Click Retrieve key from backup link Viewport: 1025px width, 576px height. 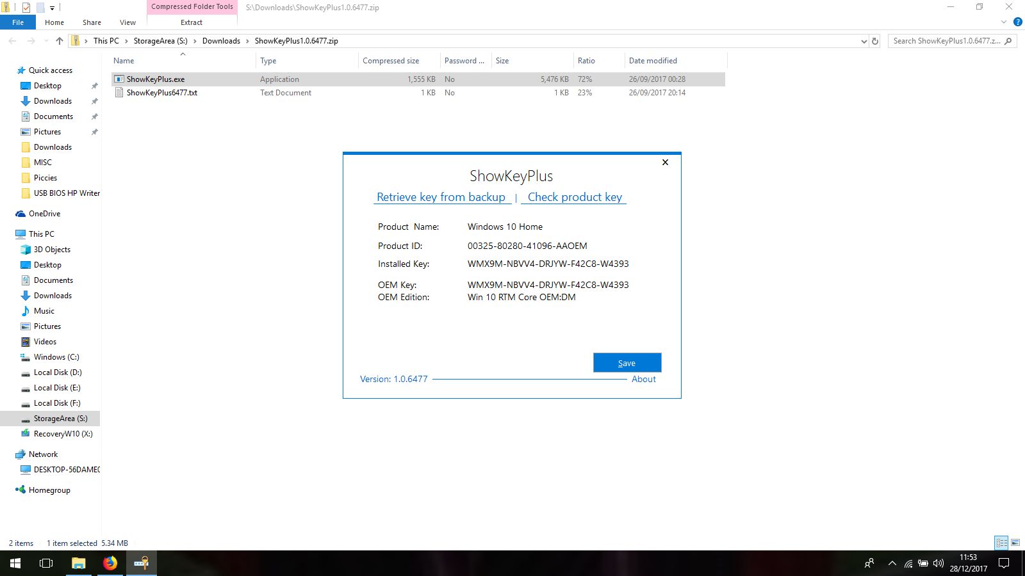coord(441,197)
